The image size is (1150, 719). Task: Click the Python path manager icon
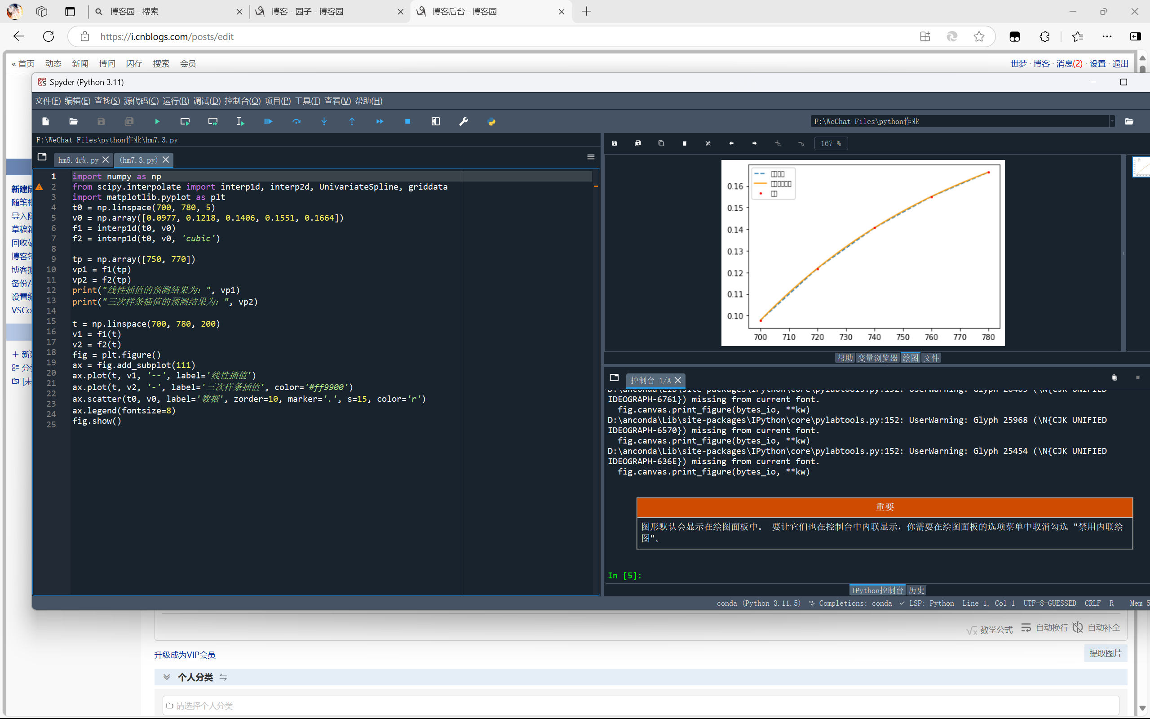pyautogui.click(x=491, y=122)
